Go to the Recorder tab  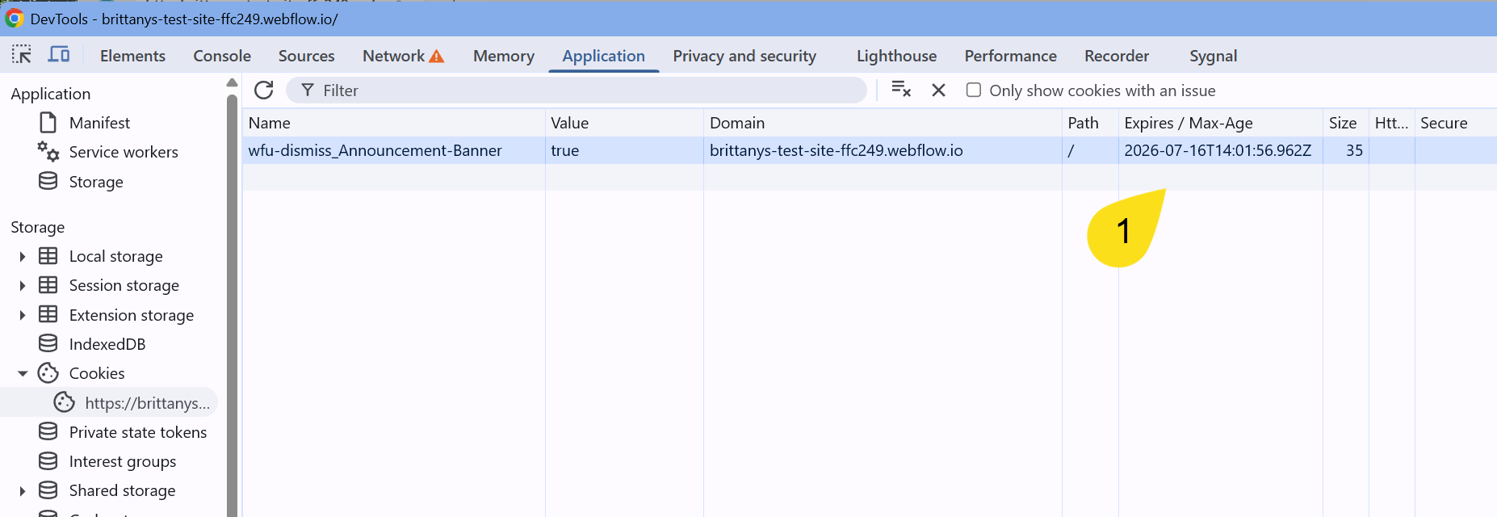click(1117, 56)
